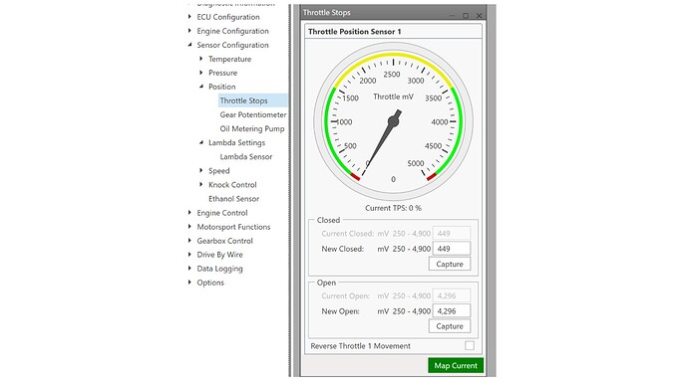Select the Gearbox Control label

click(224, 241)
